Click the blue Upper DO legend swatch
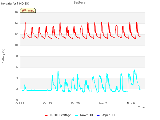Screen dimensions: 160x120 (x=98, y=115)
